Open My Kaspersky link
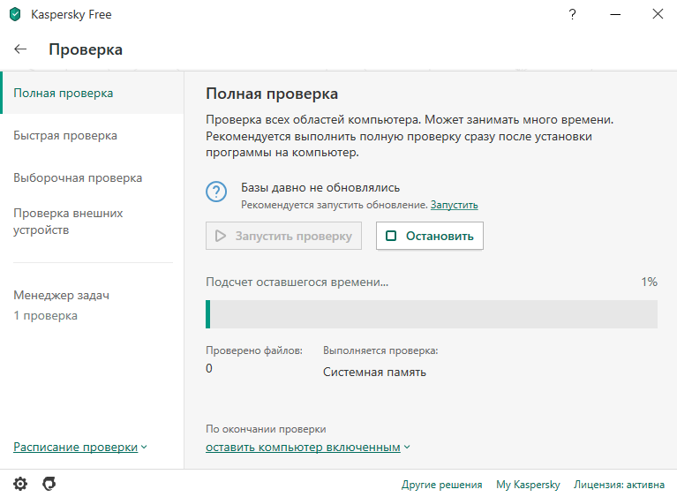The width and height of the screenshot is (677, 497). click(528, 485)
